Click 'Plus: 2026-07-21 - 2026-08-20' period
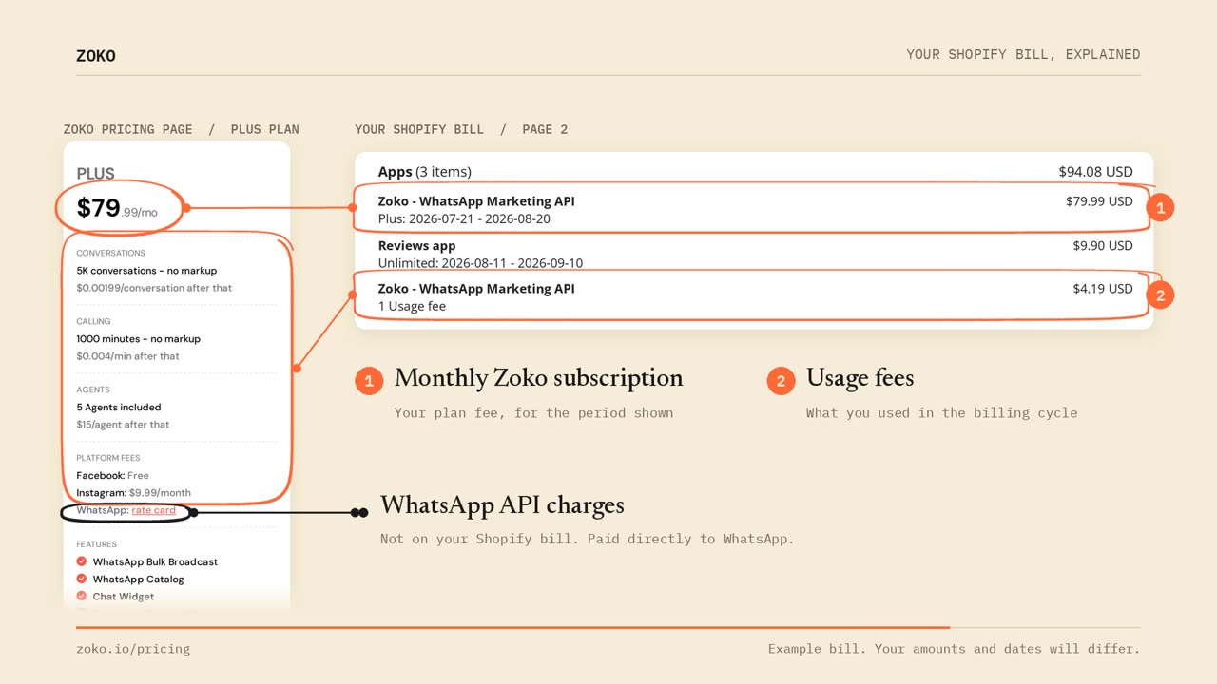The height and width of the screenshot is (684, 1217). [464, 218]
